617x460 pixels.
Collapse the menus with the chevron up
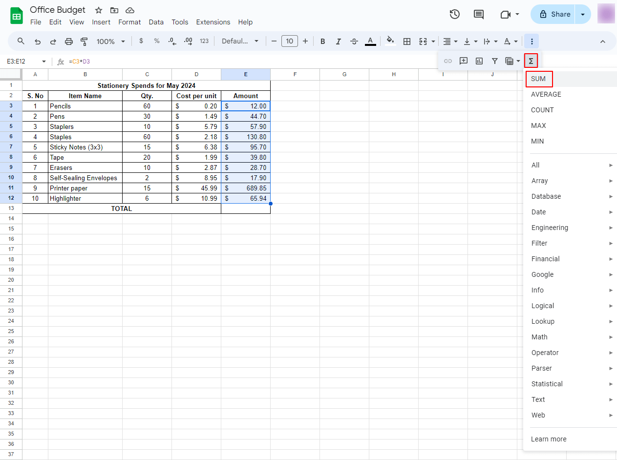[602, 42]
